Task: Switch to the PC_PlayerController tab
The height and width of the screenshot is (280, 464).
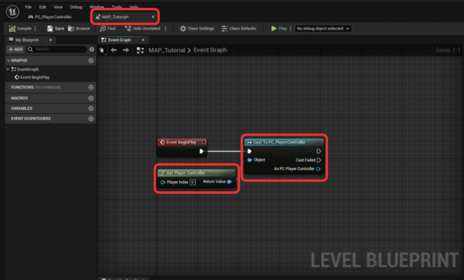Action: tap(50, 17)
